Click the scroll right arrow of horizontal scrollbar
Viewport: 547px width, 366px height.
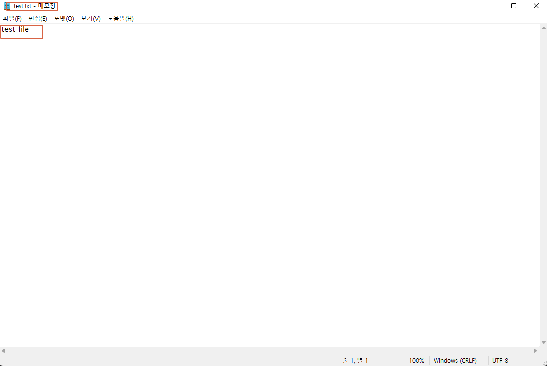pos(535,351)
